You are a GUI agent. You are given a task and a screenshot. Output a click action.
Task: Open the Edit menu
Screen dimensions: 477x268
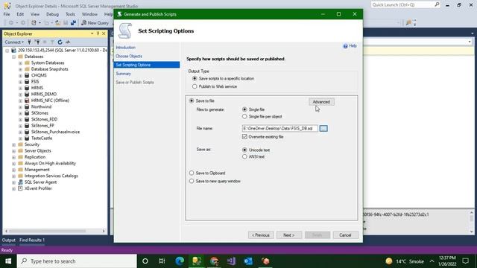click(x=20, y=14)
